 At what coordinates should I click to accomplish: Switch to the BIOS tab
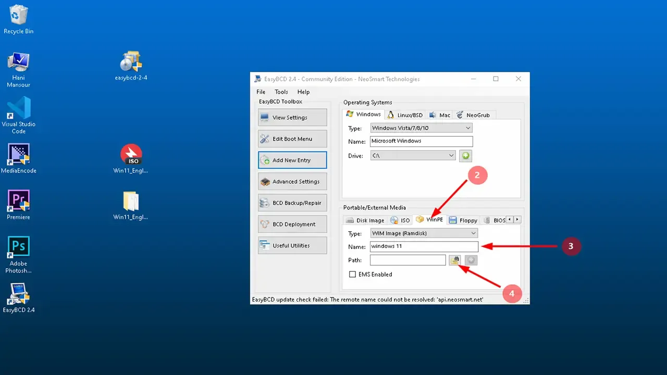494,220
